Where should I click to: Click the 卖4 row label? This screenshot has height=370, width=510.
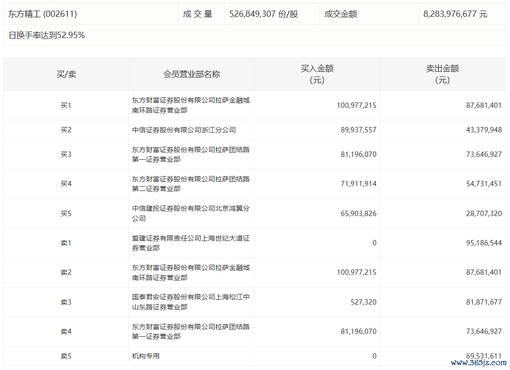click(66, 332)
